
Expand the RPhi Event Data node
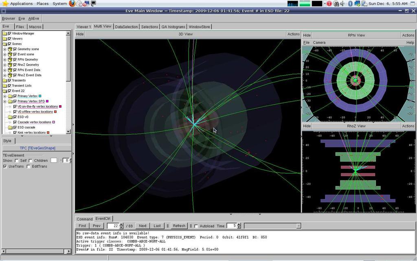(4, 70)
